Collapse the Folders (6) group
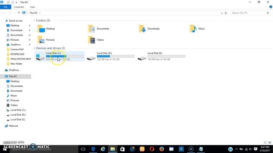This screenshot has height=153, width=273. tap(34, 20)
